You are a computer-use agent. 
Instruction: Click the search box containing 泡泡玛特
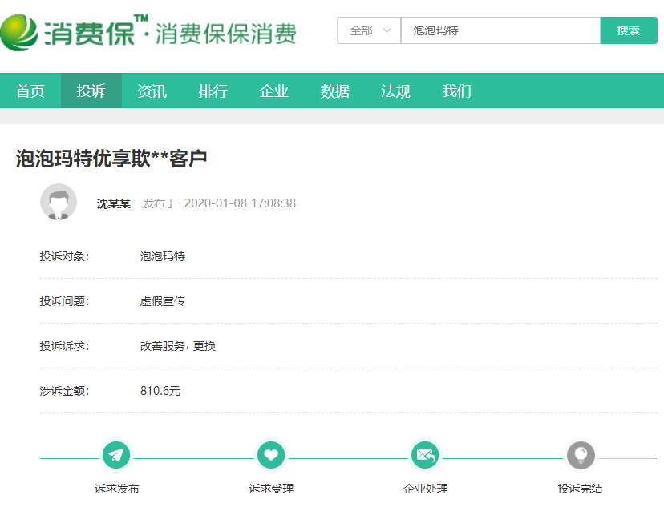click(x=500, y=30)
